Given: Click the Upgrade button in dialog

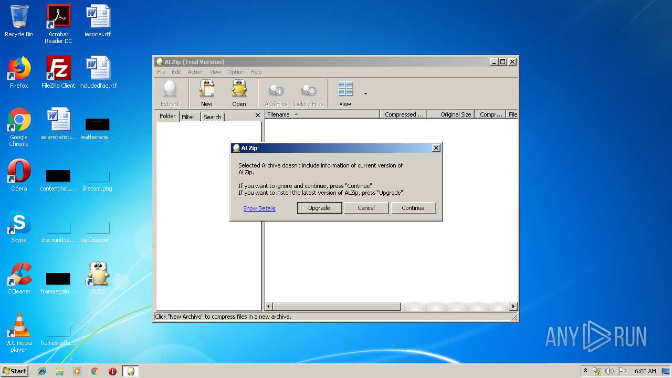Looking at the screenshot, I should coord(319,208).
